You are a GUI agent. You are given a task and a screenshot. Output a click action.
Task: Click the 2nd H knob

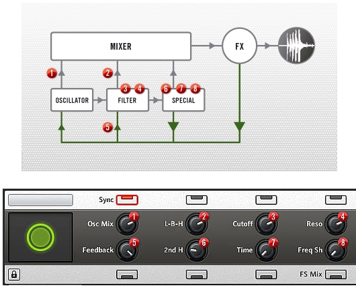[197, 250]
